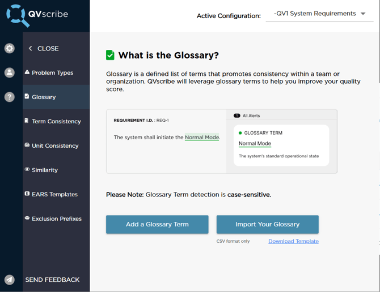Image resolution: width=380 pixels, height=292 pixels.
Task: Select the EARS Templates menu item
Action: click(54, 194)
